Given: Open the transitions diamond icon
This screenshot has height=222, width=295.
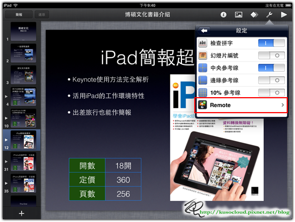Looking at the screenshot, I should 254,14.
